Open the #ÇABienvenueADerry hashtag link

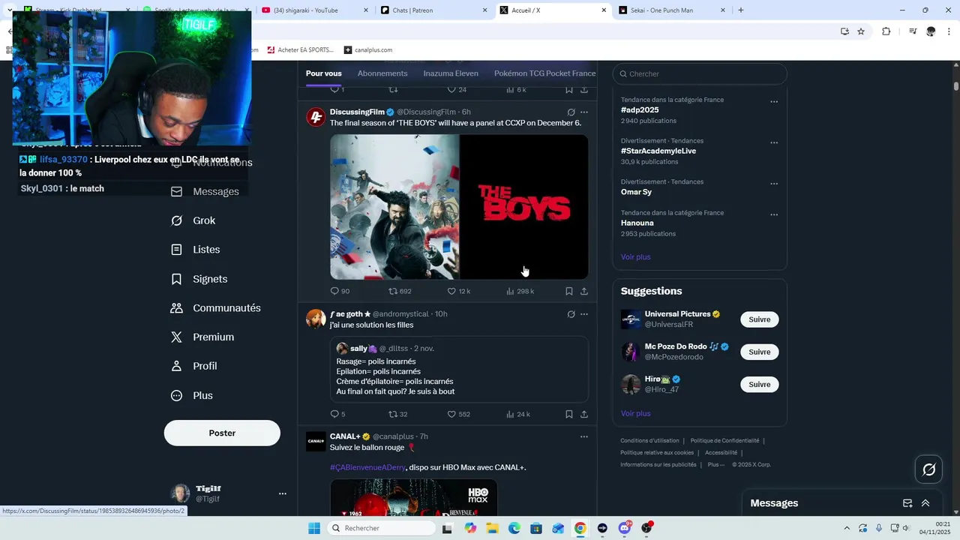(367, 467)
